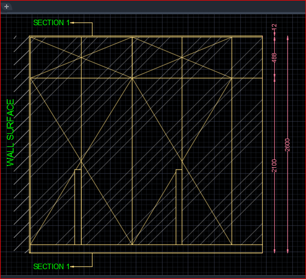
Task: Select the horizontal transom line below top panels
Action: pos(146,78)
